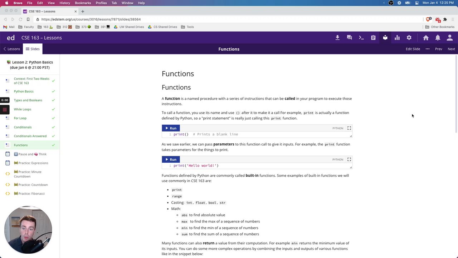458x258 pixels.
Task: Open the For Loop slide
Action: point(30,118)
